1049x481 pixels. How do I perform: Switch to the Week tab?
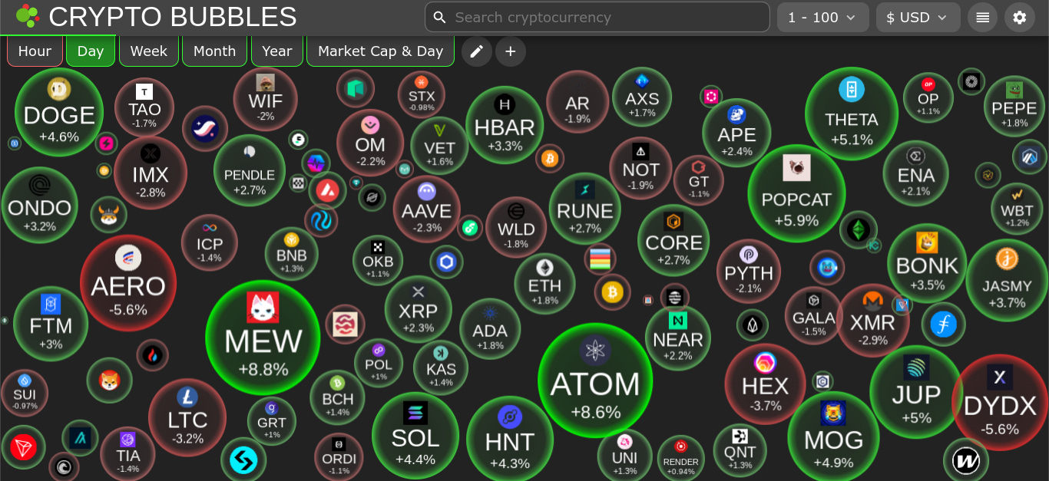[x=149, y=51]
